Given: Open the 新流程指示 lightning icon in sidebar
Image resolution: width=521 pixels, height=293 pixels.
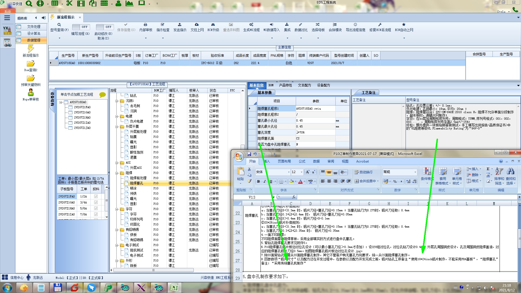Looking at the screenshot, I should 31,49.
